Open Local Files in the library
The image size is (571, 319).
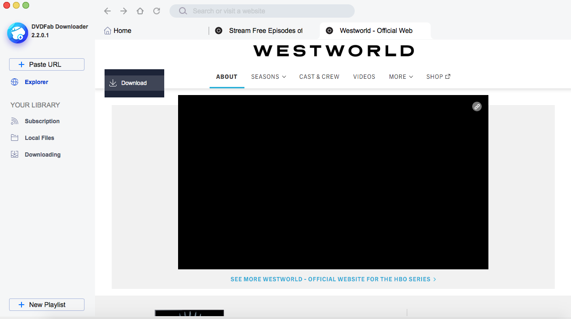pyautogui.click(x=39, y=138)
